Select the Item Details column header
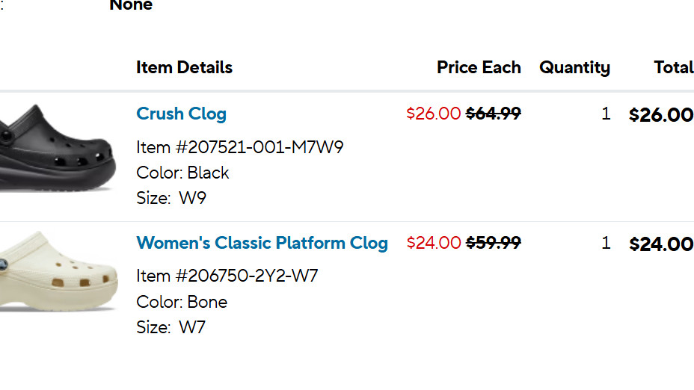Viewport: 694px width, 390px height. 184,67
